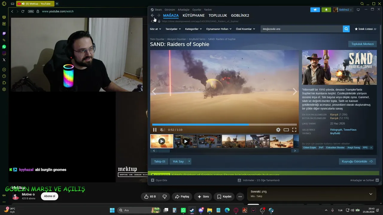Screen dimensions: 383x215
Task: Click the Yok Say button
Action: [178, 161]
